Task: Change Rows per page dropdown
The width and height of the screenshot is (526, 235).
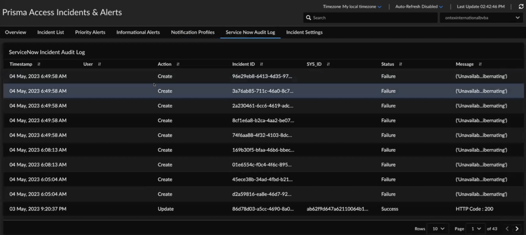Action: click(438, 229)
